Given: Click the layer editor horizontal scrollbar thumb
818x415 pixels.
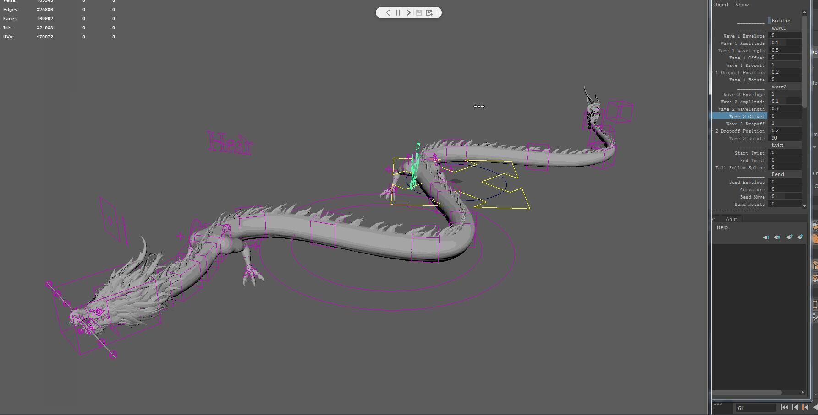Looking at the screenshot, I should click(747, 392).
